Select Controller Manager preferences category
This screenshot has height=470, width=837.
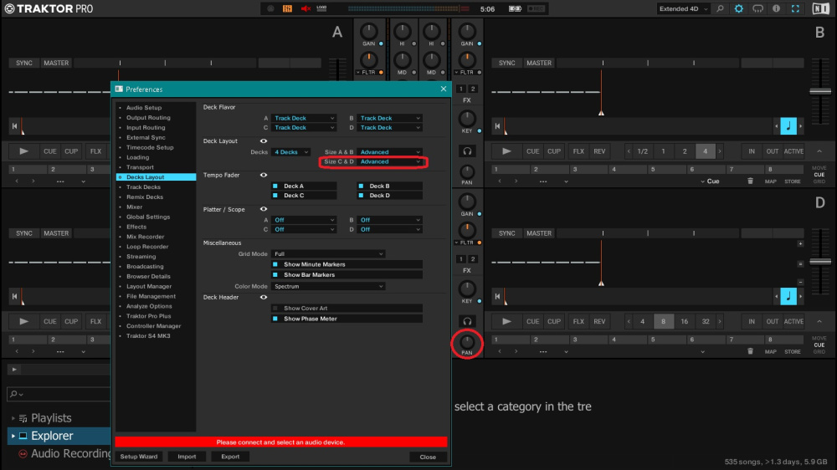point(153,326)
